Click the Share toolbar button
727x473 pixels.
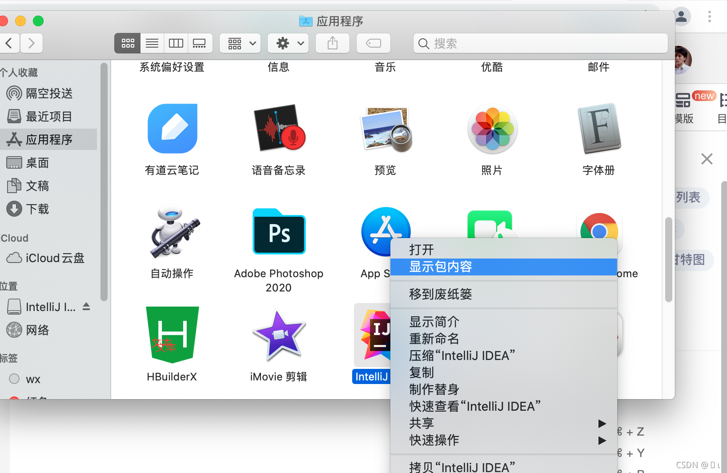333,43
